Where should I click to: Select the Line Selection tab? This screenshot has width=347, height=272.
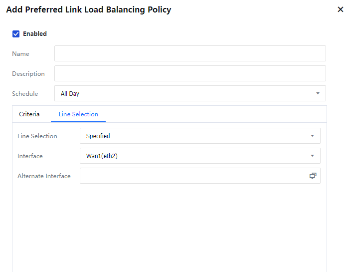click(78, 114)
